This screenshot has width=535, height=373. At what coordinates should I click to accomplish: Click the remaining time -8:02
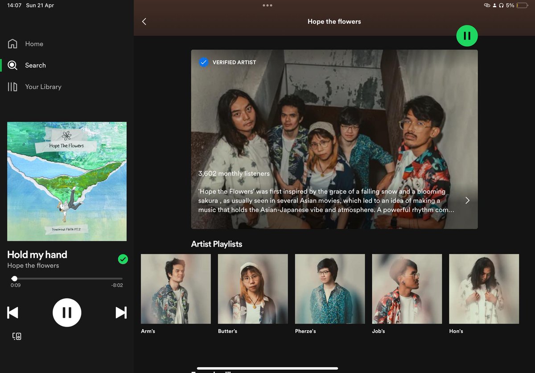[117, 285]
